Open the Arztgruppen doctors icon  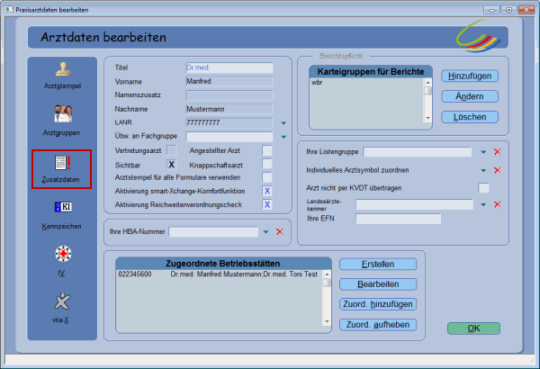point(63,113)
